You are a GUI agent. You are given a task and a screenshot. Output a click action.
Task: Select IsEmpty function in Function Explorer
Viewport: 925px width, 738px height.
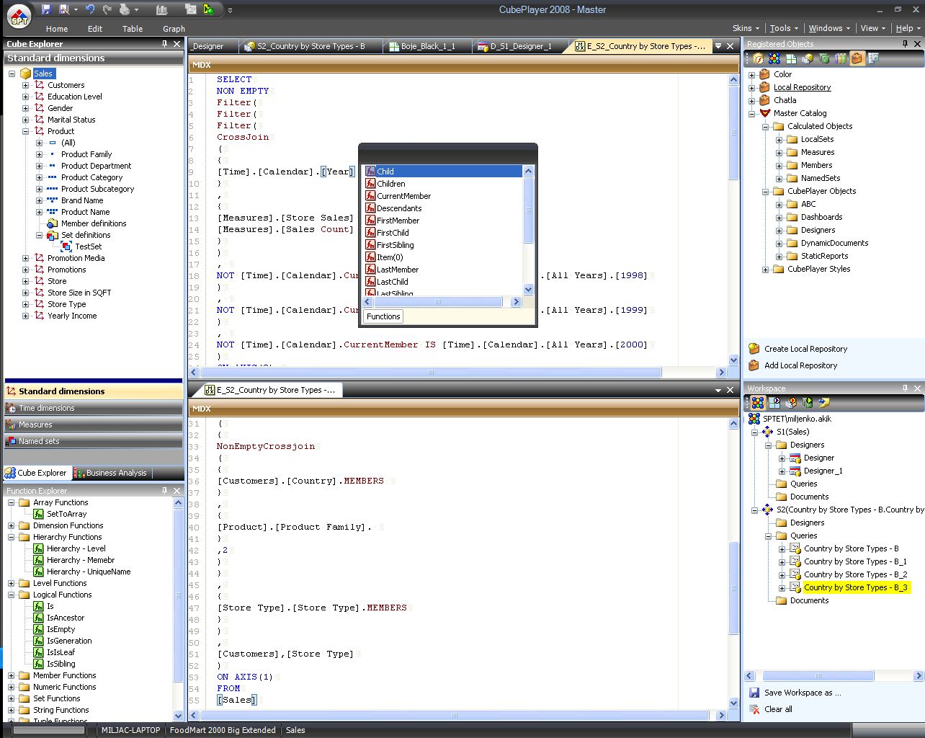(61, 629)
